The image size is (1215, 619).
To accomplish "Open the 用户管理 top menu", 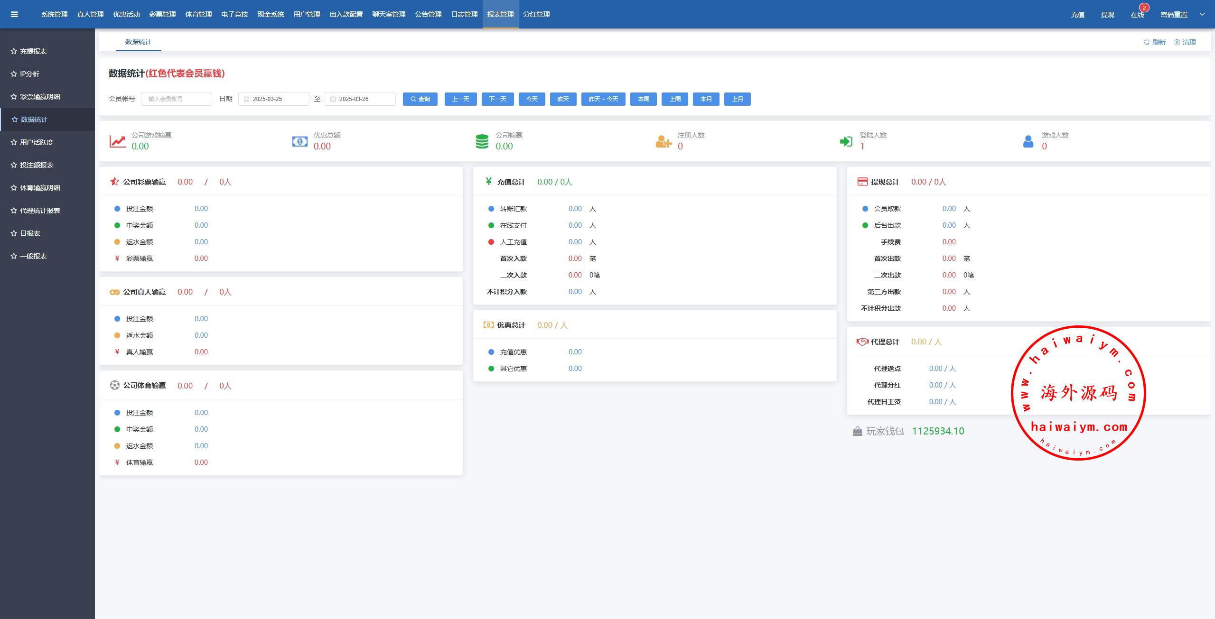I will pos(307,14).
